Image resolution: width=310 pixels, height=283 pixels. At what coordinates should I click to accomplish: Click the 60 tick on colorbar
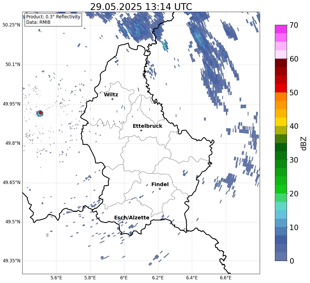point(294,59)
